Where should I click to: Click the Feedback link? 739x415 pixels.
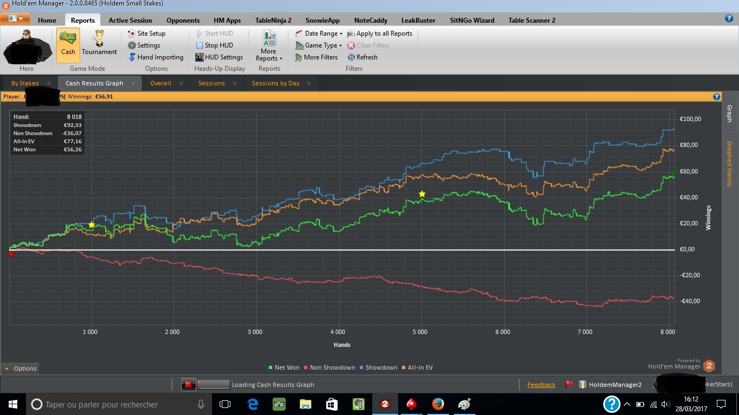tap(541, 385)
